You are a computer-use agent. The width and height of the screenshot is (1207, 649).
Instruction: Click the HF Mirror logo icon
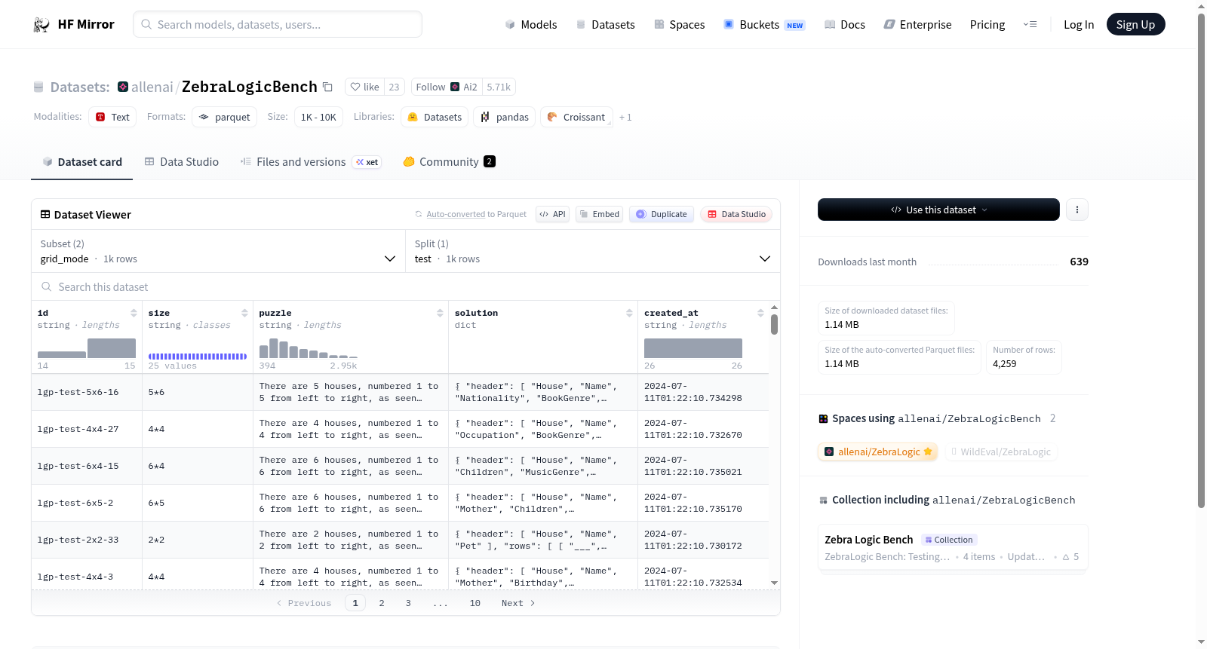coord(41,25)
